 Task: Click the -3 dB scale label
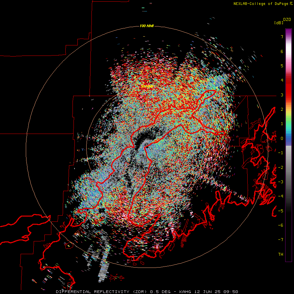coord(281,182)
